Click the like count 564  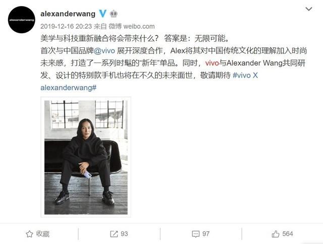pos(288,234)
